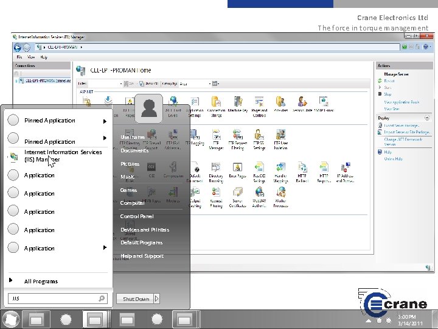Click All Programs in Start menu
438x329 pixels.
click(x=41, y=281)
